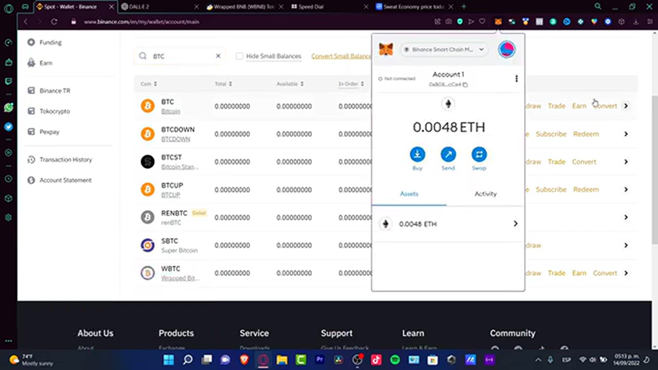The width and height of the screenshot is (658, 370).
Task: Click the WBTC coin icon
Action: tap(148, 273)
